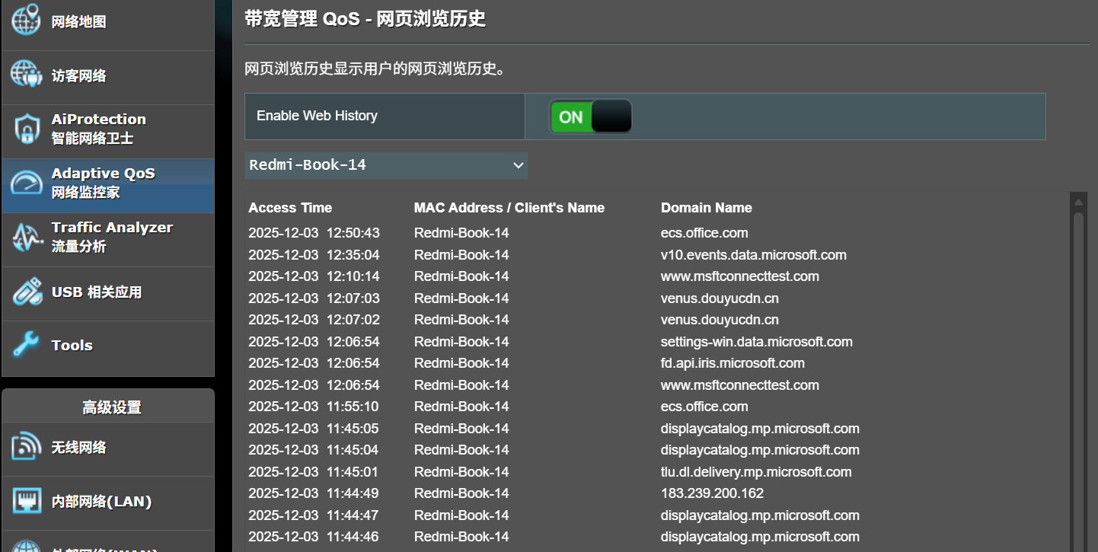Select the 访客网络 sidebar entry
1098x552 pixels.
click(x=79, y=76)
